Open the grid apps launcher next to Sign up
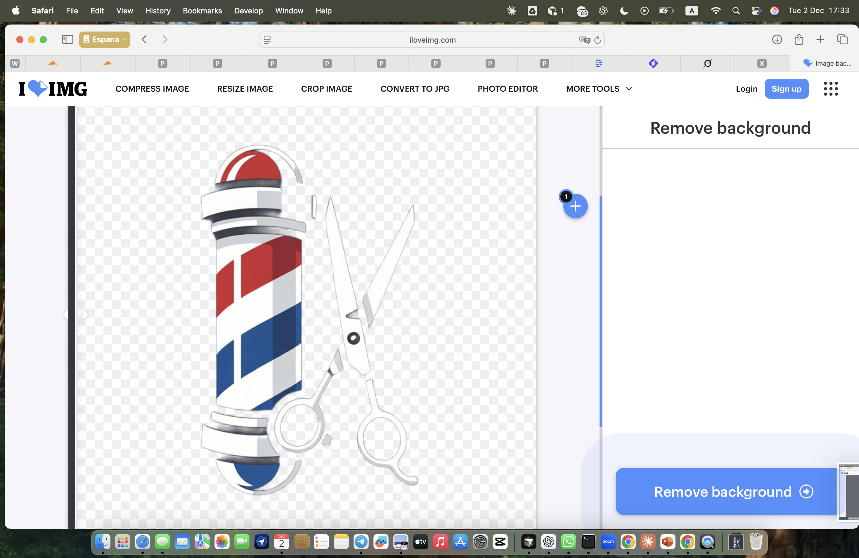This screenshot has width=859, height=558. (x=831, y=89)
